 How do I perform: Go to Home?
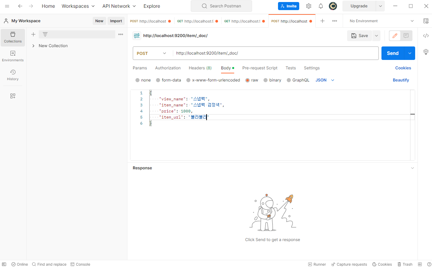coord(48,6)
